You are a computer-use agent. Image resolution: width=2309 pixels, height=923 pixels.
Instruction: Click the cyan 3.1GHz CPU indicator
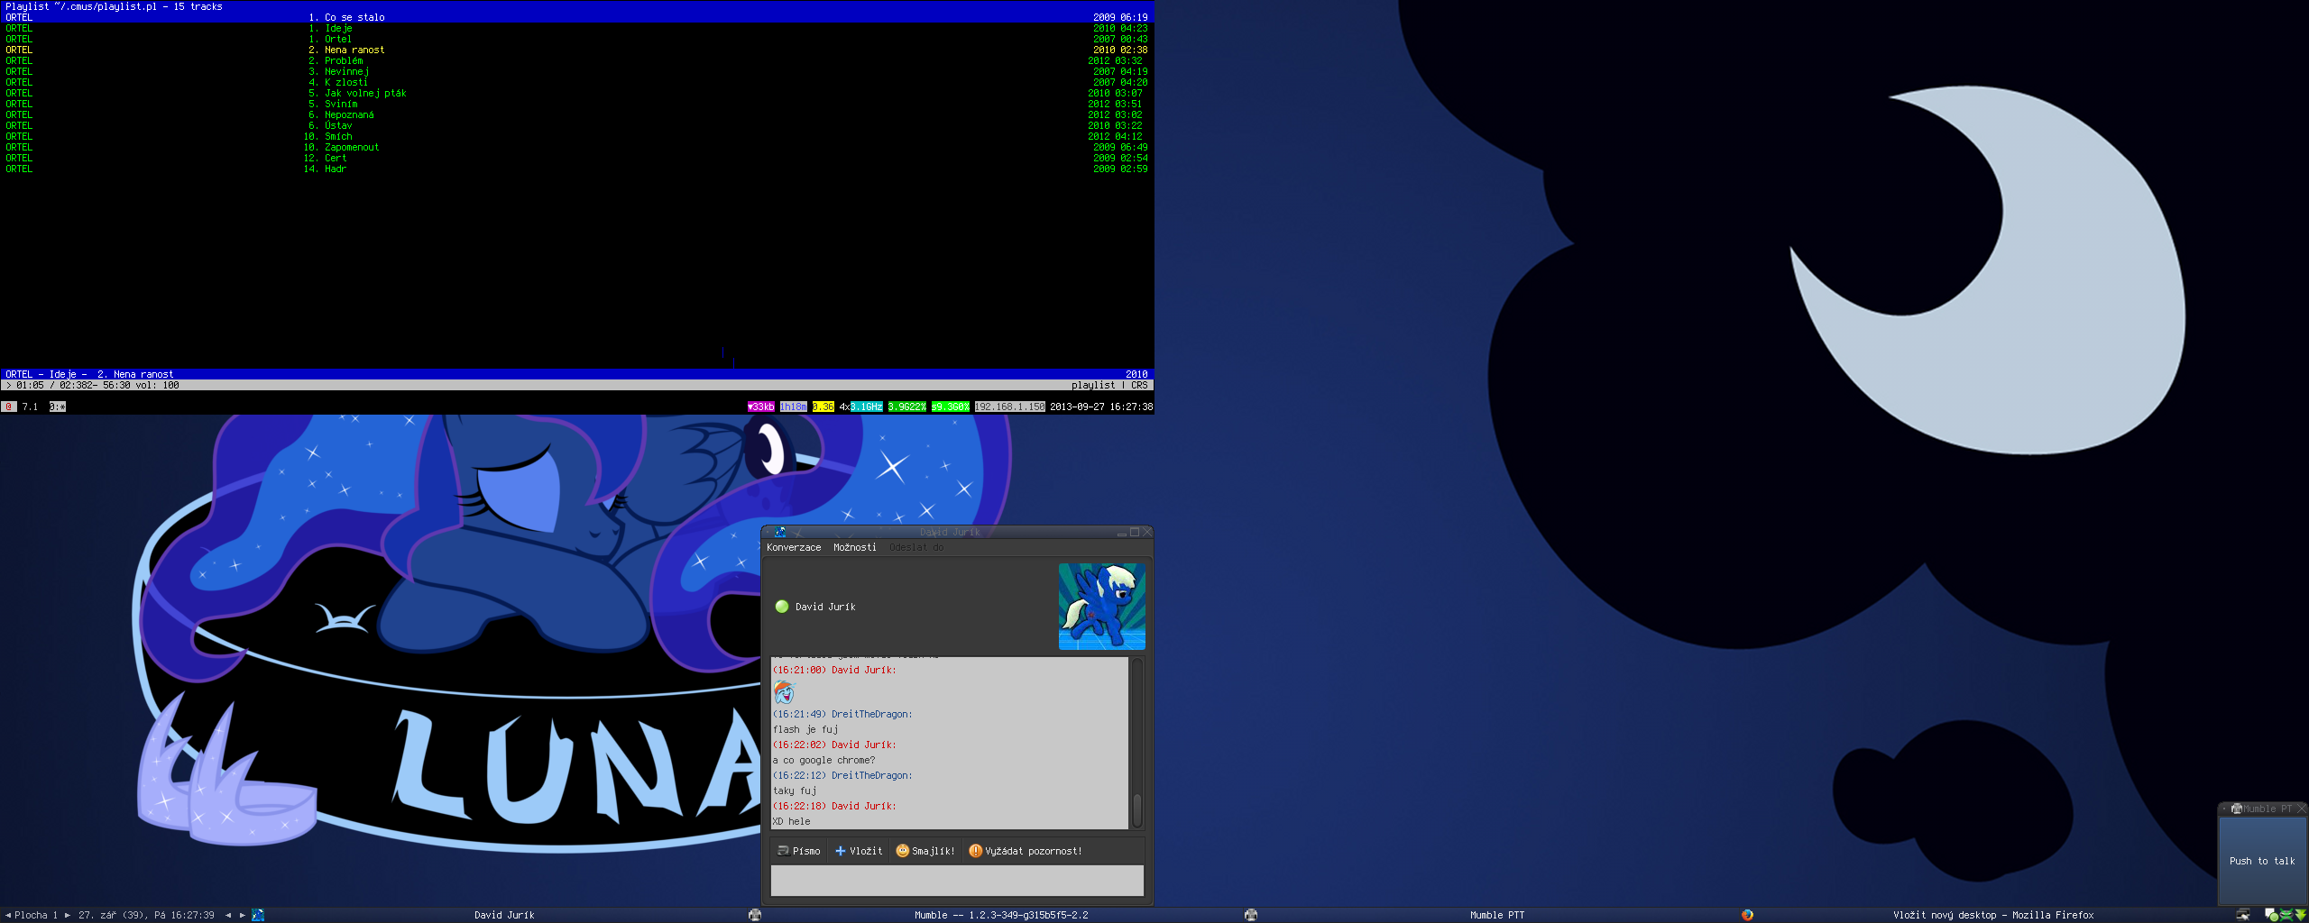point(867,407)
